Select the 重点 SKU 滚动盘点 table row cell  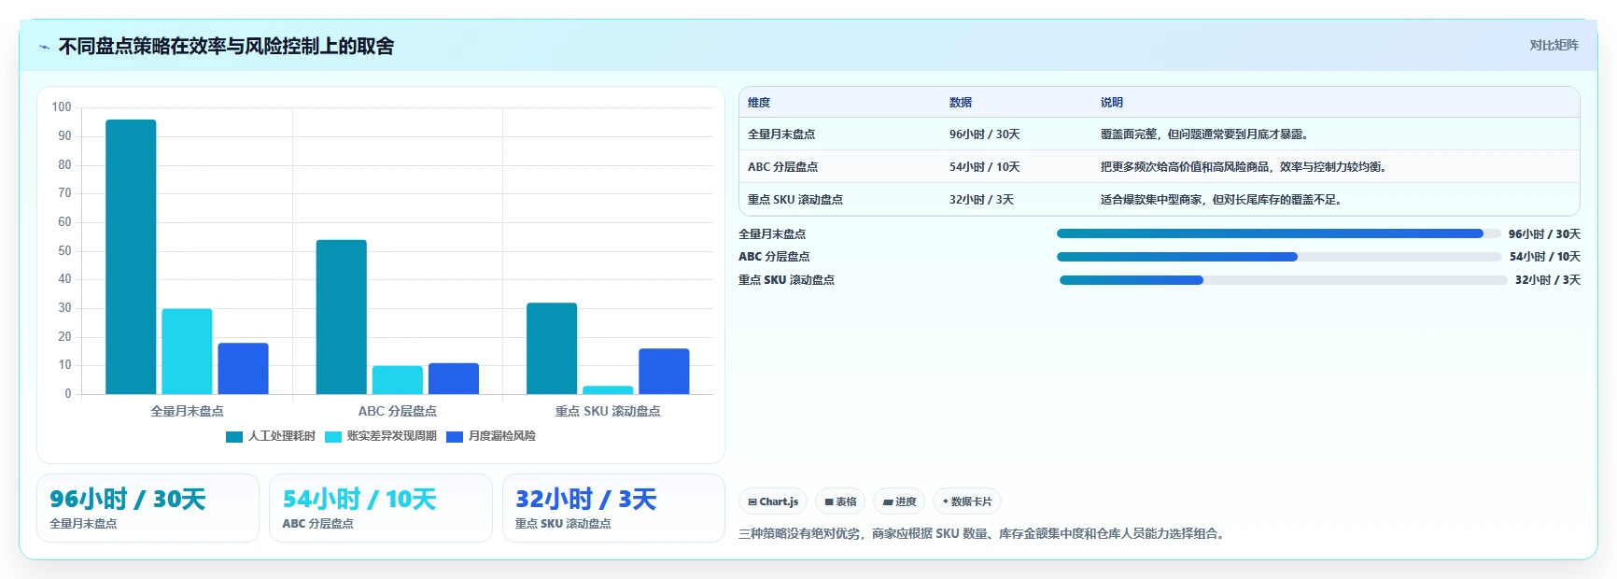pos(795,200)
